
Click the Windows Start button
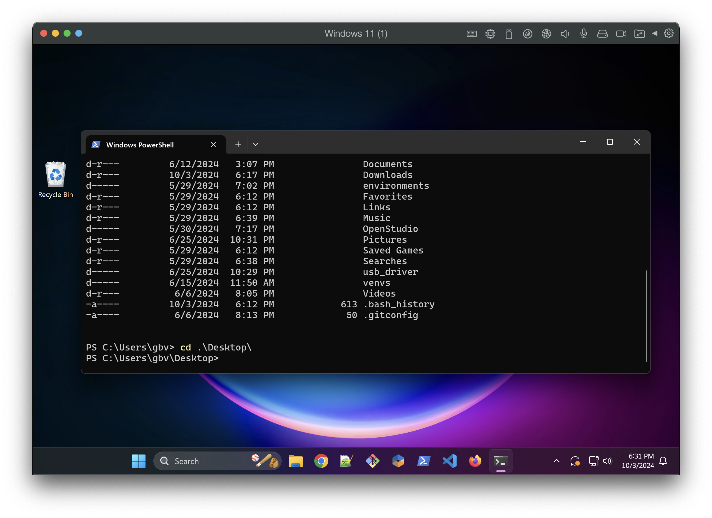(138, 461)
